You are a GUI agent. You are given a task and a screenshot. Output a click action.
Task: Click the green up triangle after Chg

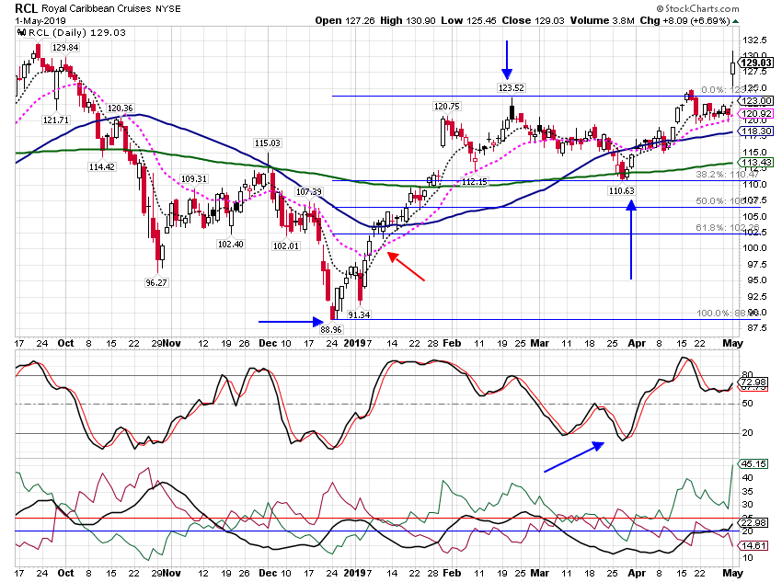[736, 21]
